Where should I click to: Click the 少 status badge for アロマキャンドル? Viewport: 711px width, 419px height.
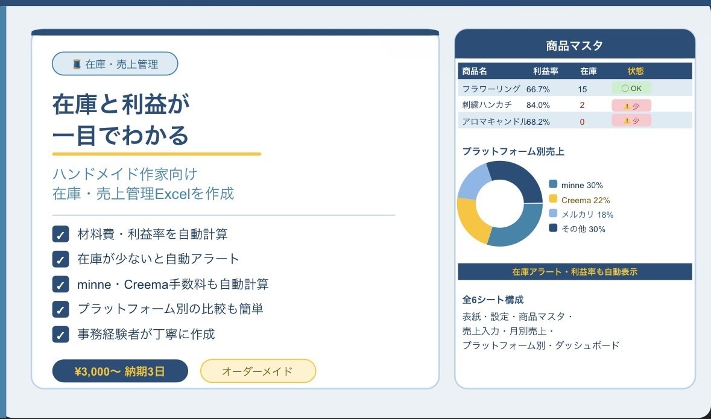631,121
